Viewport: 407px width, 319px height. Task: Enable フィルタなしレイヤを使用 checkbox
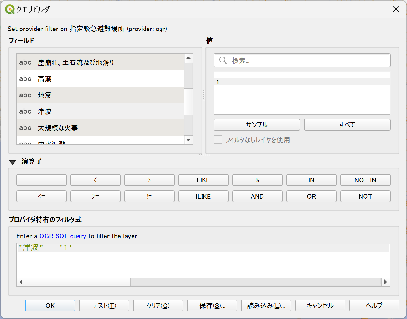click(218, 139)
